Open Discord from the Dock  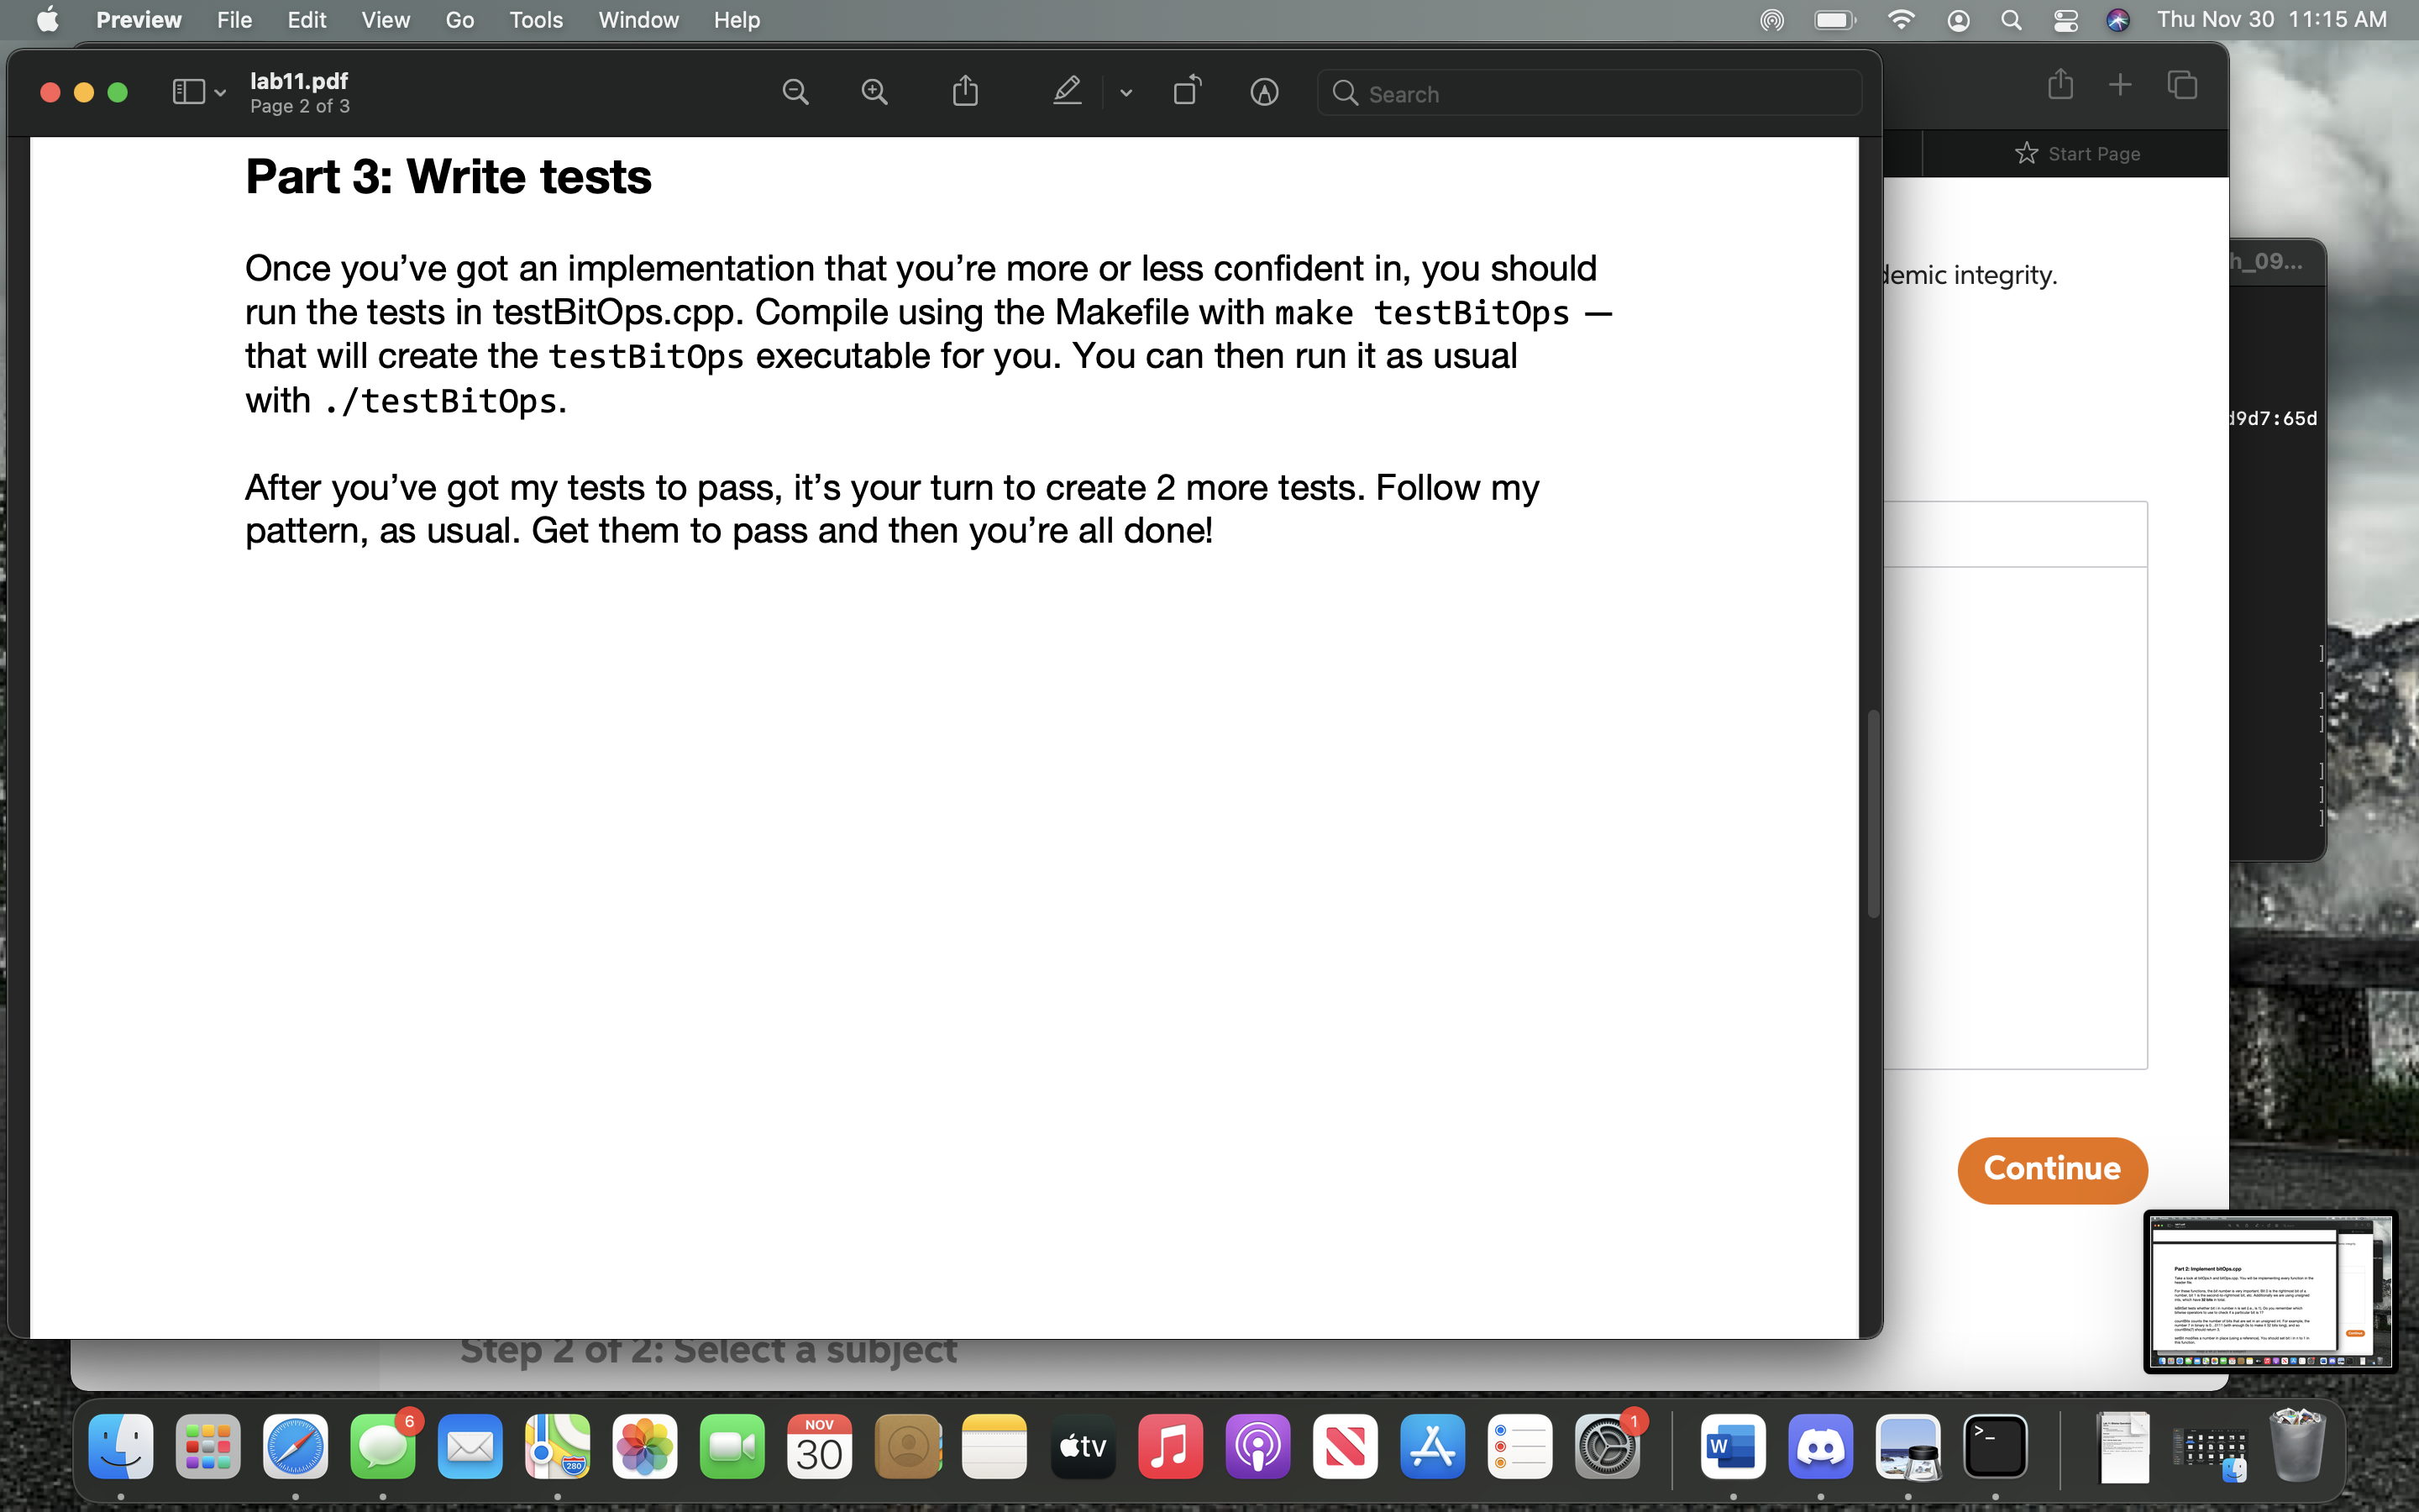(1820, 1446)
